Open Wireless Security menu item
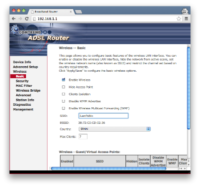 click(22, 81)
